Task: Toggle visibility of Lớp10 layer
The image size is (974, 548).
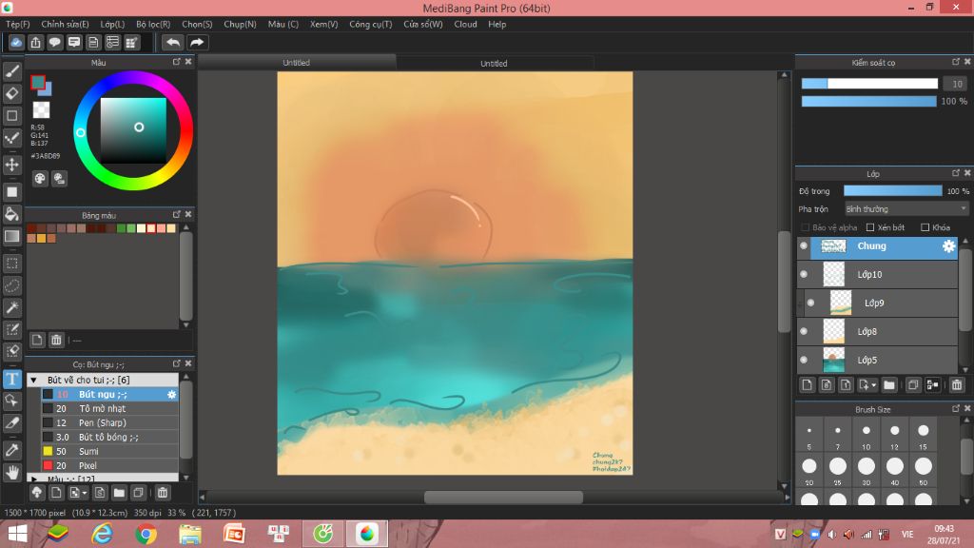Action: 804,274
